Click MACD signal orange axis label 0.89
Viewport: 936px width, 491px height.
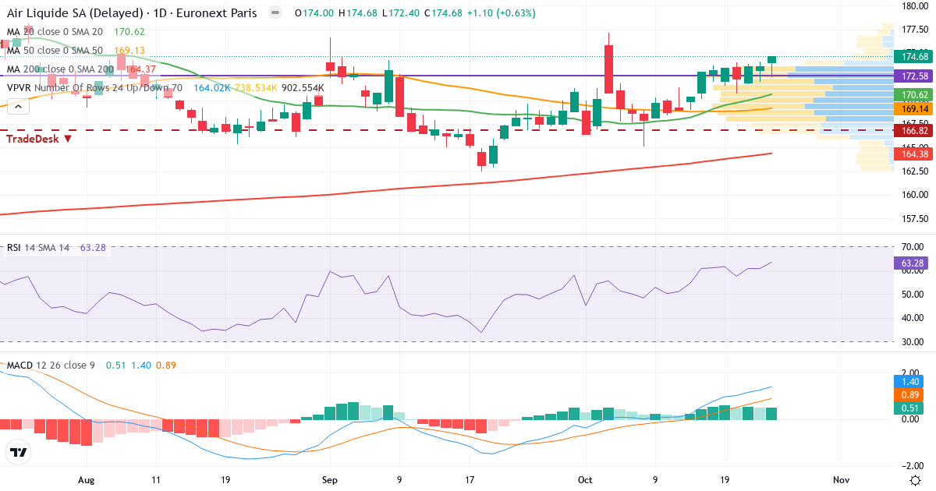point(909,395)
